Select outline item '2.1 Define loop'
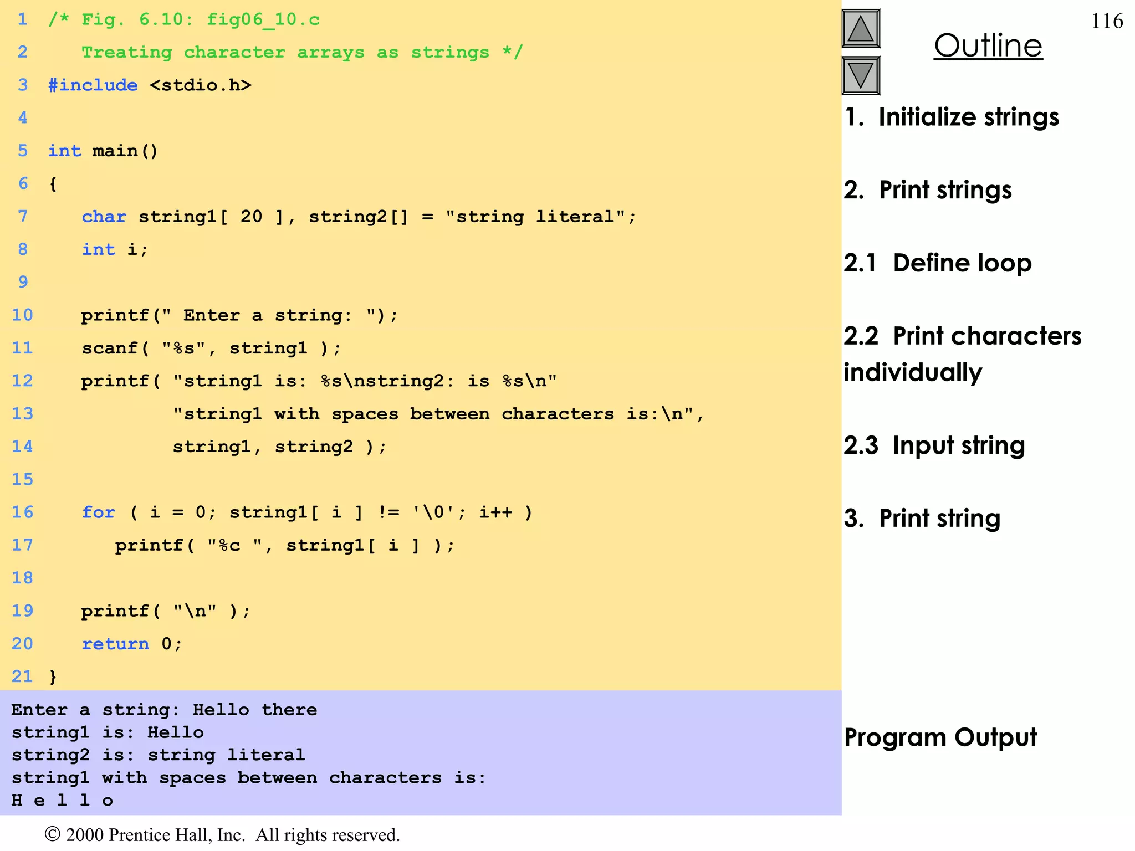 (938, 263)
